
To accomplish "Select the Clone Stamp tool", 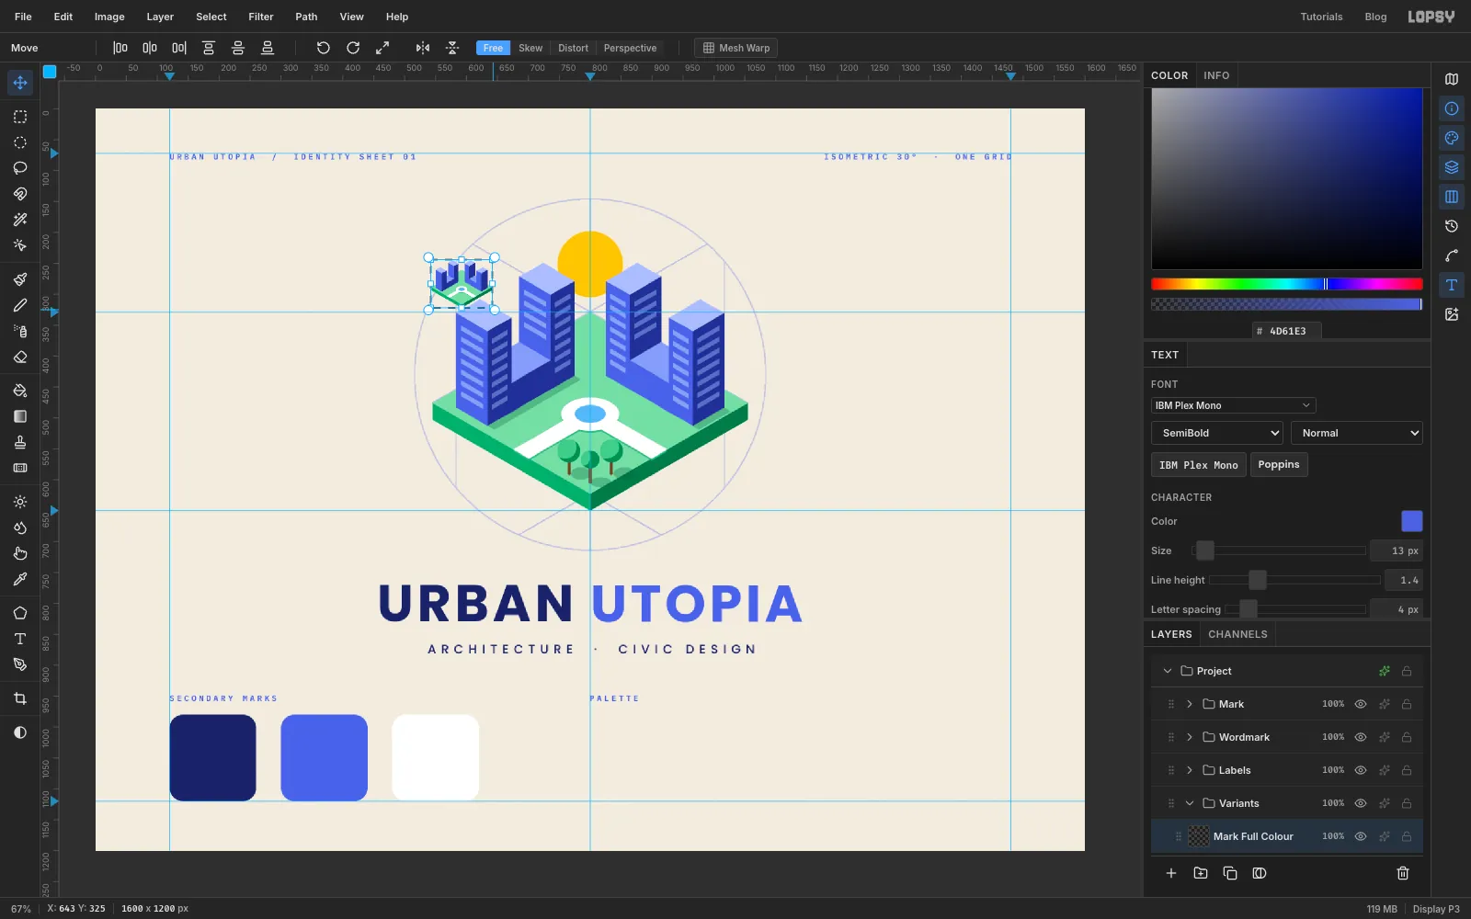I will [20, 442].
